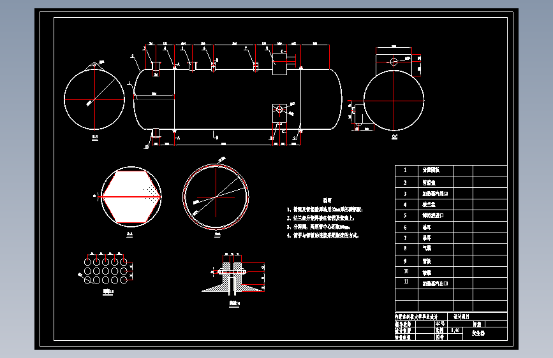Click parts list row number 2
This screenshot has width=553, height=358.
coord(405,183)
